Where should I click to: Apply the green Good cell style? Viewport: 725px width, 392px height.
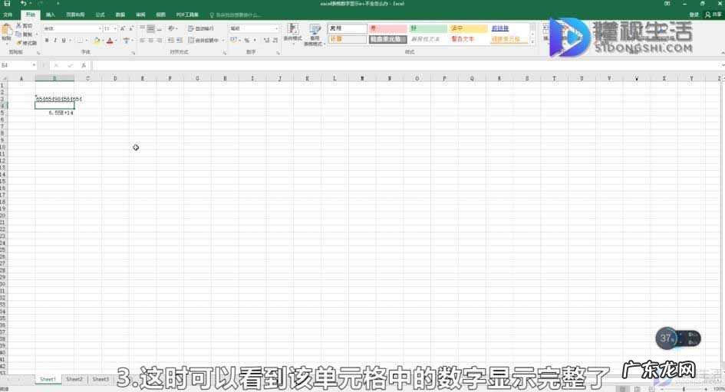click(427, 28)
